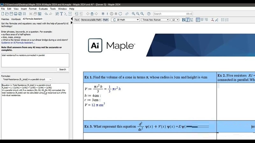Zoom out with the minus magnifier
The image size is (255, 143).
coord(138,14)
